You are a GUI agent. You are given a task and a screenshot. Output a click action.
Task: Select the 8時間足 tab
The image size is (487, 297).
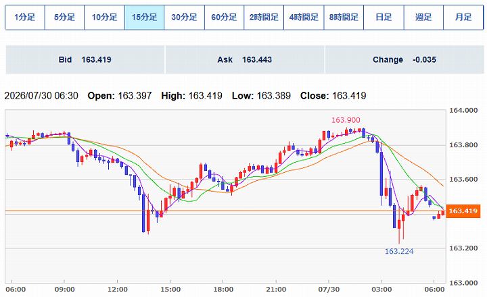pyautogui.click(x=344, y=18)
